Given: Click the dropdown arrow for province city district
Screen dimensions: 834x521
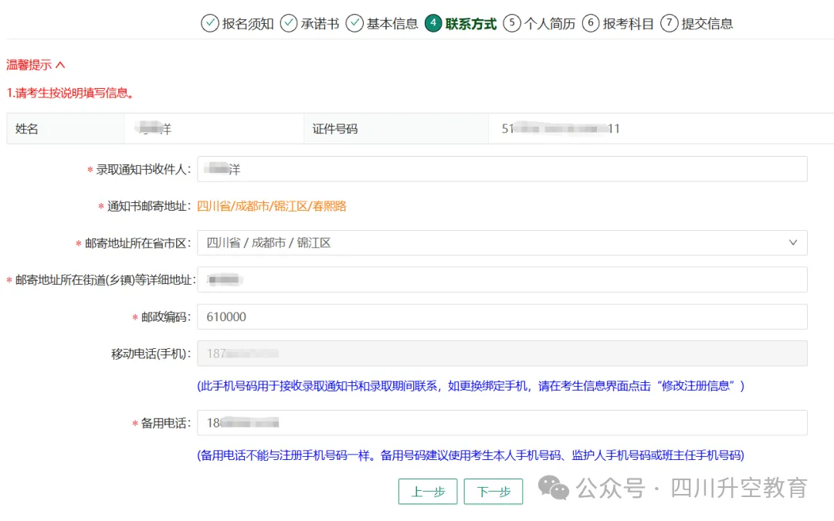Looking at the screenshot, I should coord(792,242).
